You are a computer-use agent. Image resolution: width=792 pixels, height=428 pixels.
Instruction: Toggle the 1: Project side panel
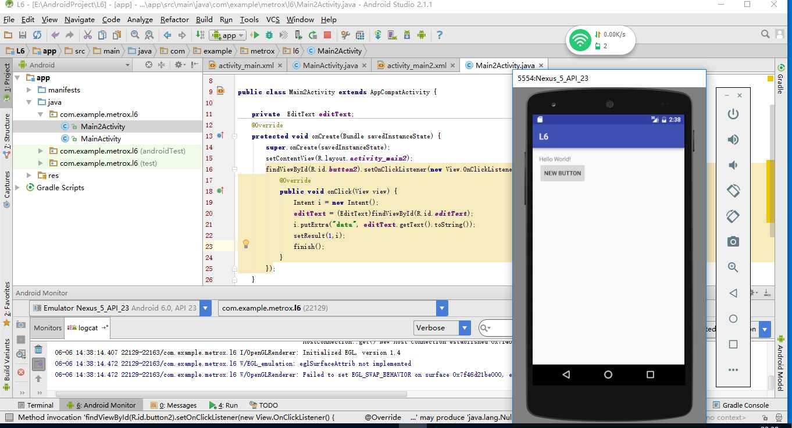7,82
